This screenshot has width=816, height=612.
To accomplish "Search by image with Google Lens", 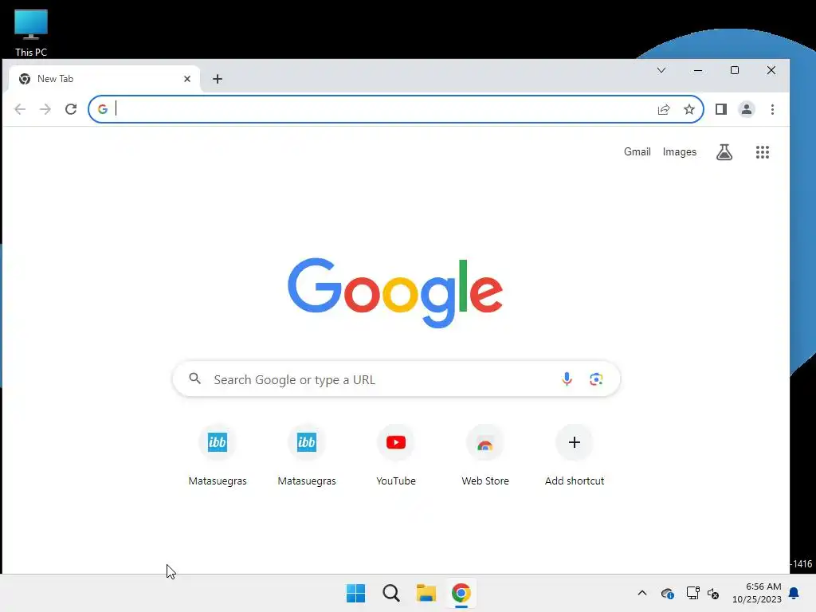I will pyautogui.click(x=596, y=379).
